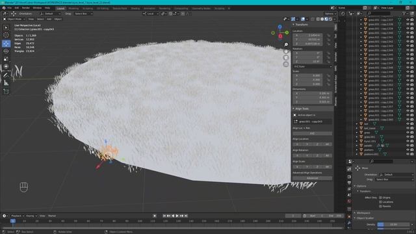This screenshot has height=234, width=416.
Task: Activate the Move tool in toolbar
Action: [x=6, y=44]
